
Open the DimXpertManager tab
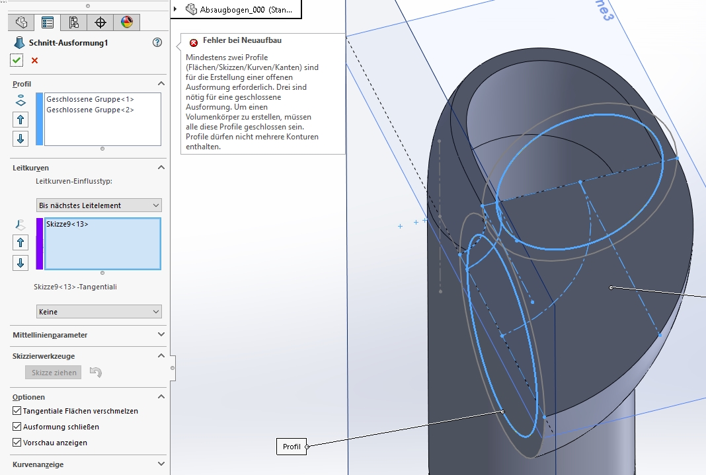coord(100,22)
